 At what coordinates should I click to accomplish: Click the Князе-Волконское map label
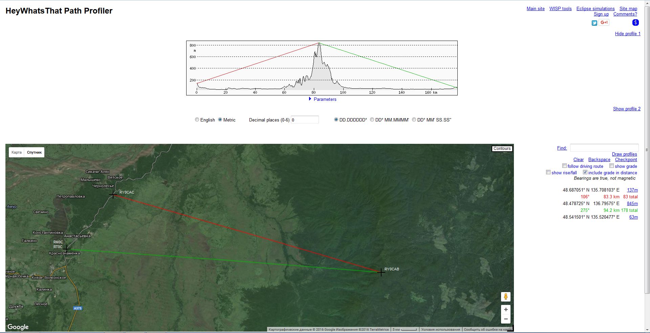tap(49, 278)
